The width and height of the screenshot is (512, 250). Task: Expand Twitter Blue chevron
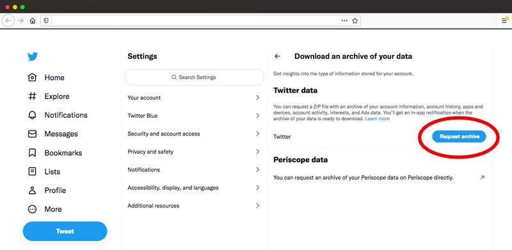258,116
